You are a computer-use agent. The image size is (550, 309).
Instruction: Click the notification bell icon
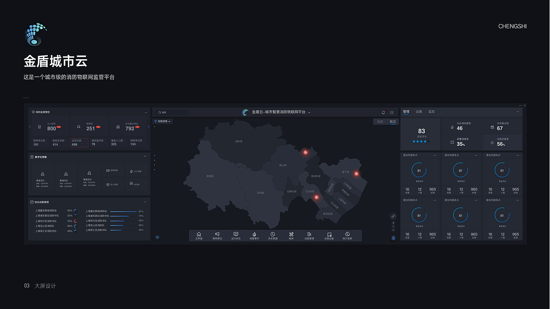pos(383,112)
